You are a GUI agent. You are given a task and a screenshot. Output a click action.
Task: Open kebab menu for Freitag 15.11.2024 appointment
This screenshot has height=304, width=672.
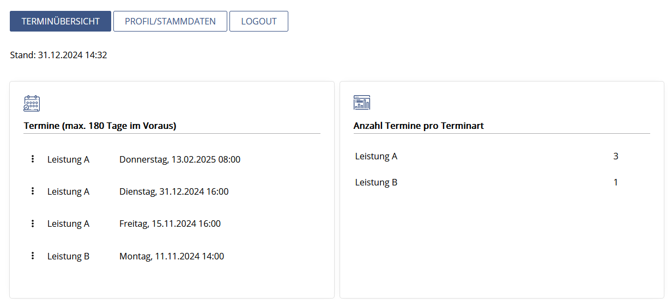(x=33, y=223)
